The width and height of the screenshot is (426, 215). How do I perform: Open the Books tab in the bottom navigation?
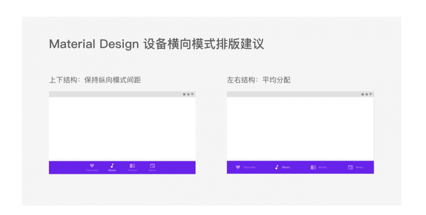[319, 167]
